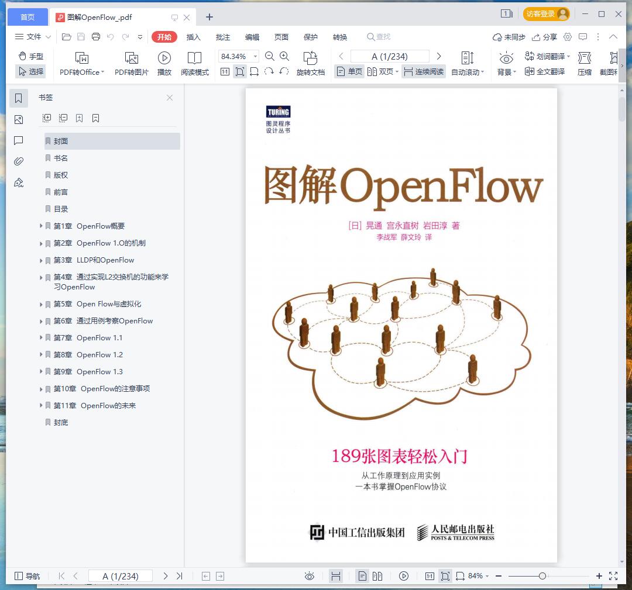632x590 pixels.
Task: Open the zoom percentage 84.34% dropdown
Action: click(255, 56)
